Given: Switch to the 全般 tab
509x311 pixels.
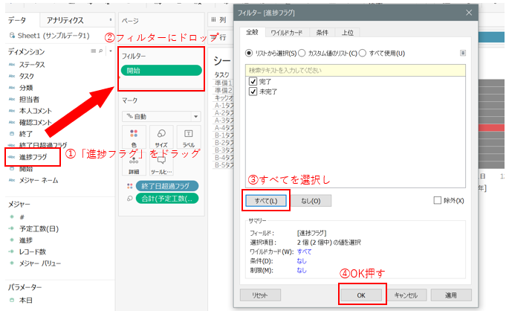Looking at the screenshot, I should (252, 32).
